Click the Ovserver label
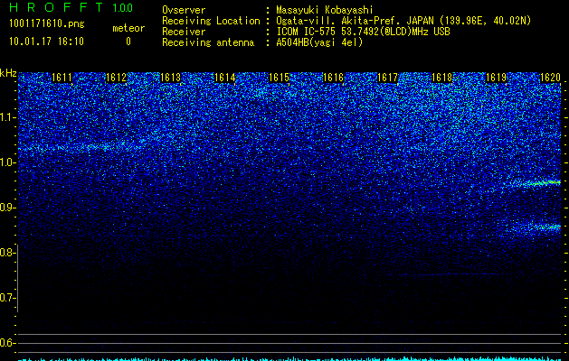The height and width of the screenshot is (361, 569). click(x=184, y=10)
